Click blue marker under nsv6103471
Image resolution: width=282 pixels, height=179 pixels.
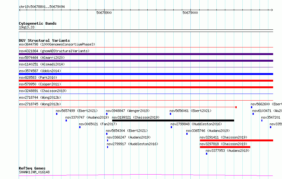tap(253, 114)
